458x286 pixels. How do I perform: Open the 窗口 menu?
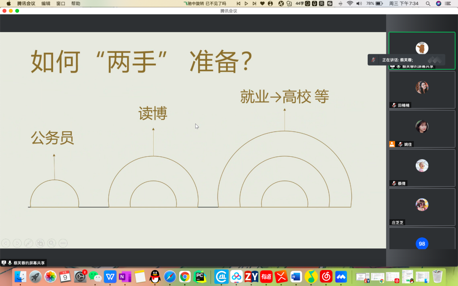(61, 4)
